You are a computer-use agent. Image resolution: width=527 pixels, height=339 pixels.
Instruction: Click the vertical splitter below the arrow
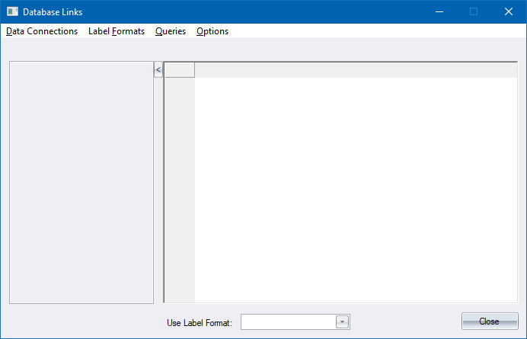click(x=158, y=190)
